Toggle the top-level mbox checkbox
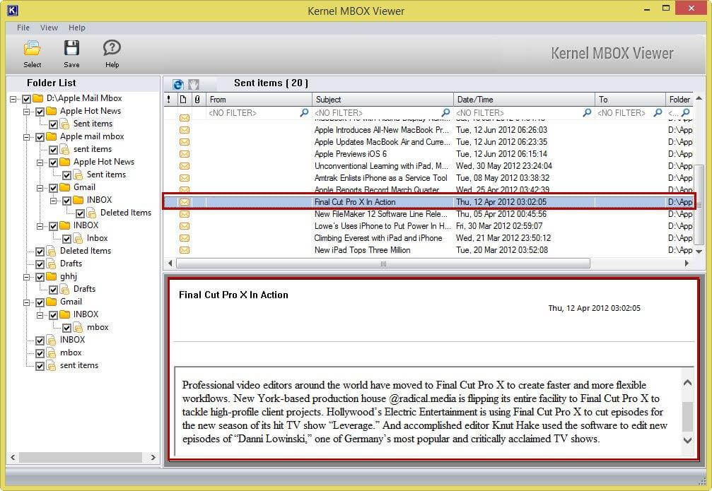The width and height of the screenshot is (712, 491). (x=40, y=353)
